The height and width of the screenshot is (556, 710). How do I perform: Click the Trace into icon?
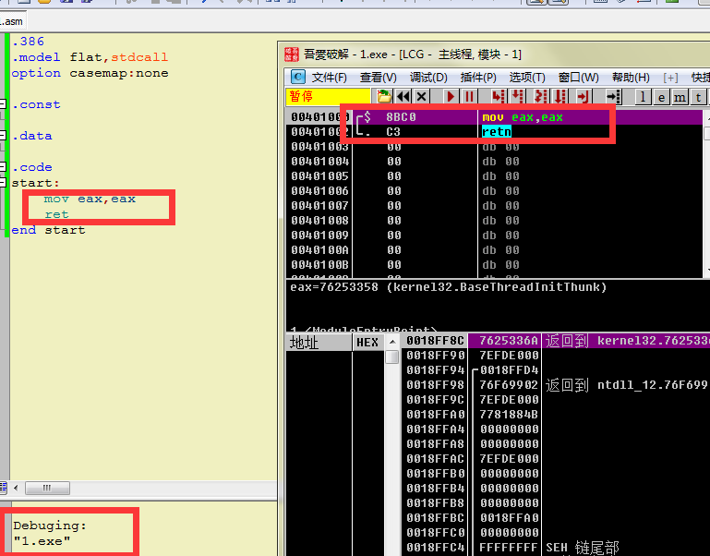click(540, 97)
